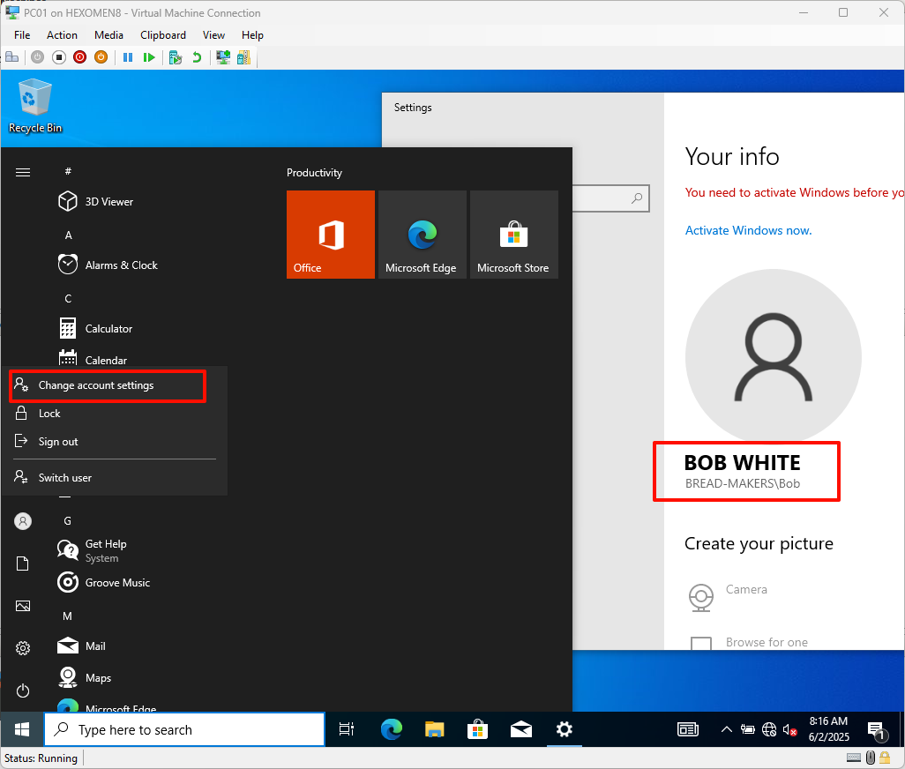905x769 pixels.
Task: Open the File menu
Action: tap(22, 35)
